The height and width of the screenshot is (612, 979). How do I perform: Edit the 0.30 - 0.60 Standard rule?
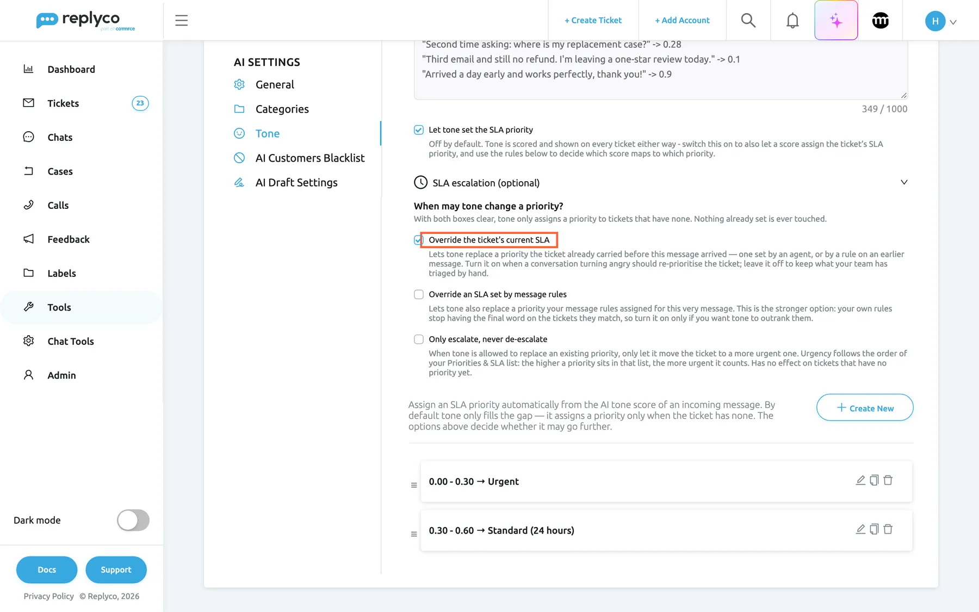(860, 529)
